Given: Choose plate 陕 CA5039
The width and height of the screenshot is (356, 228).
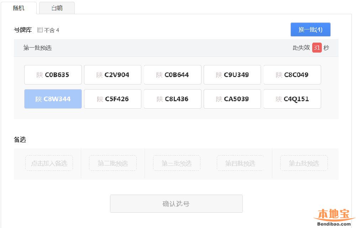Looking at the screenshot, I should click(232, 99).
